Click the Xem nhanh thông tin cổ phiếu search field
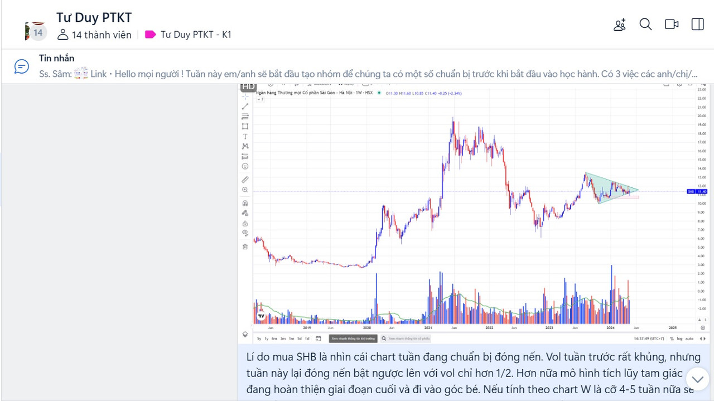 pyautogui.click(x=406, y=339)
